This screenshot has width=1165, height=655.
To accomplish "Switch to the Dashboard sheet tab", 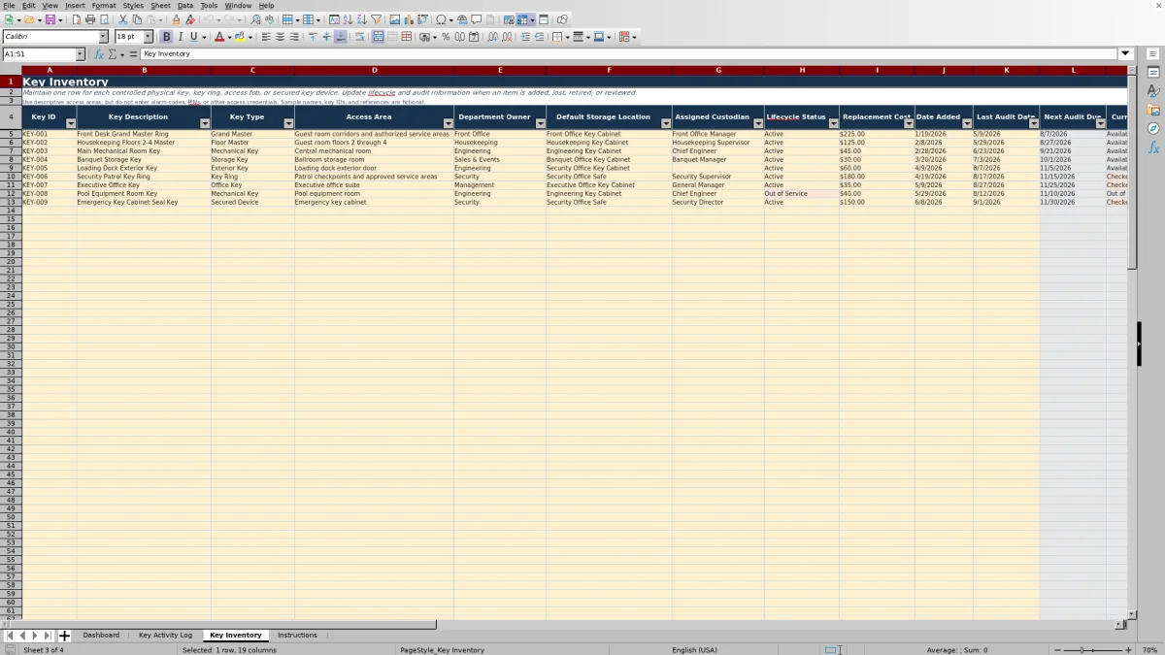I will tap(101, 635).
